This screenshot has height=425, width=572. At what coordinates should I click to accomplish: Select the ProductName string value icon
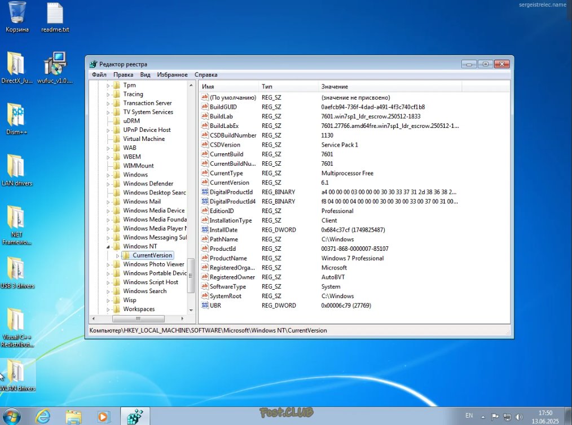[205, 258]
